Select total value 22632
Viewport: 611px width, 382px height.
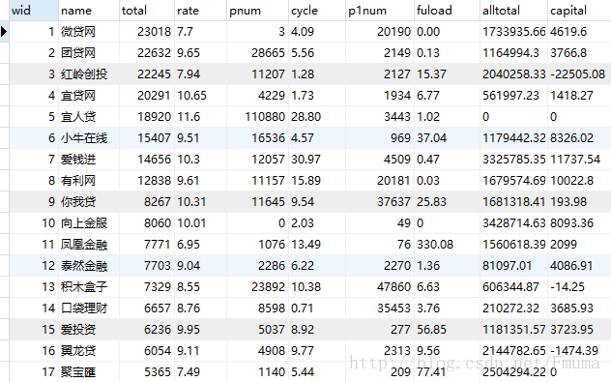tap(154, 53)
